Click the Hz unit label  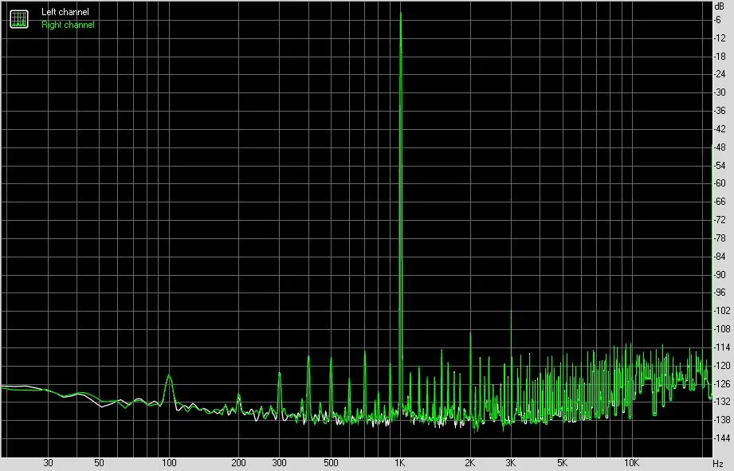719,464
